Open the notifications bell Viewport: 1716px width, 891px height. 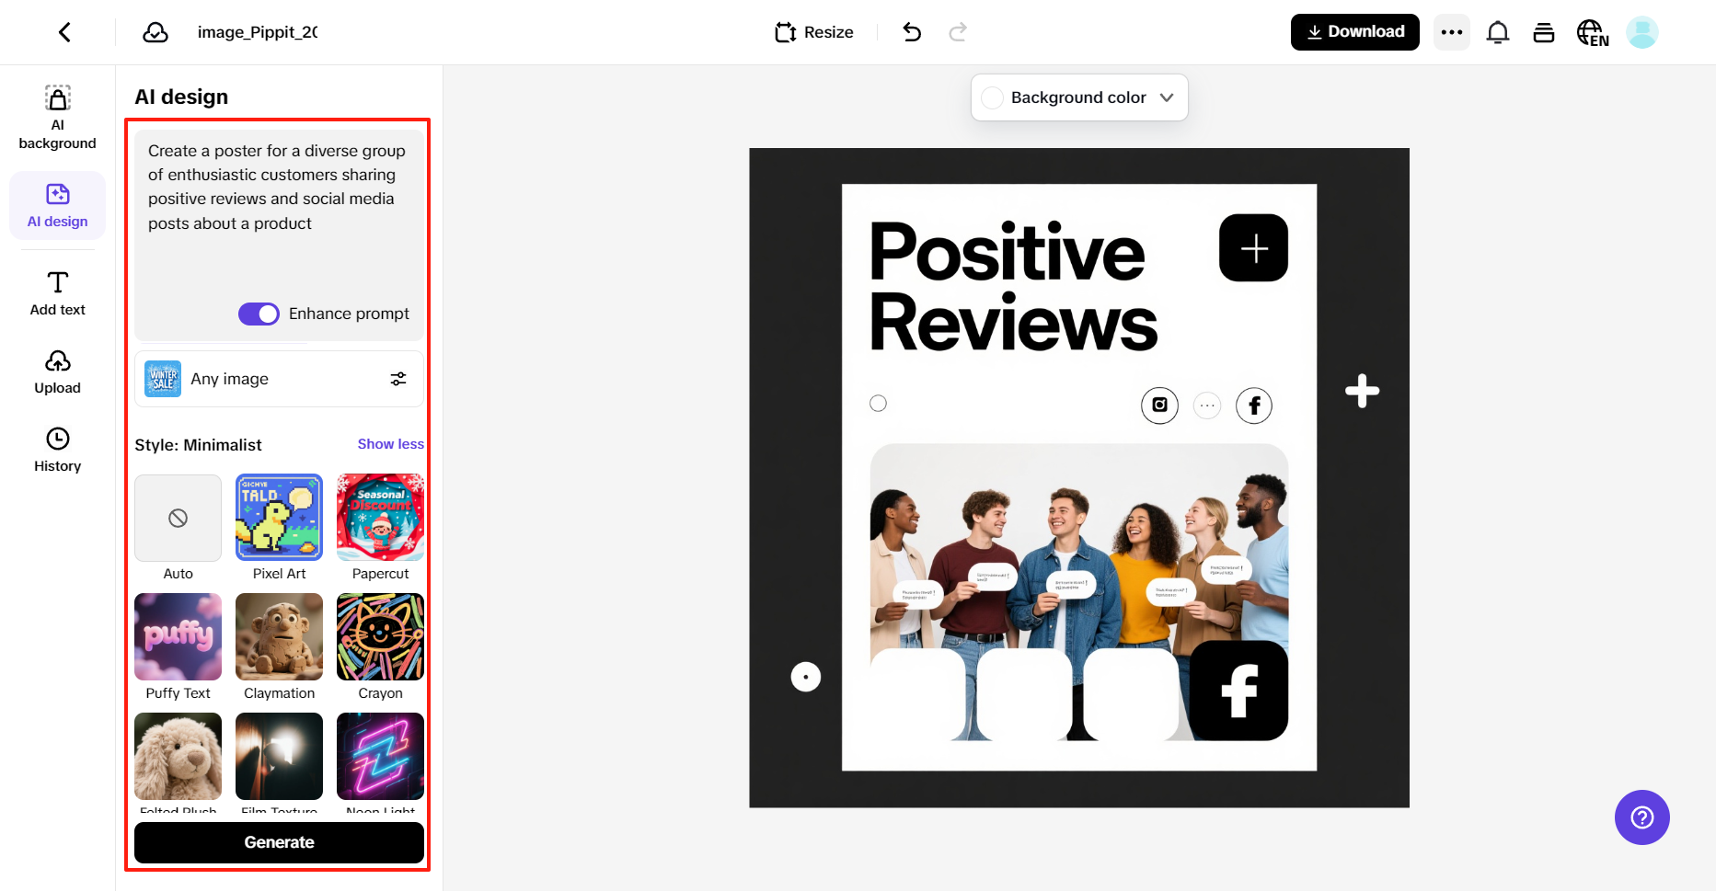coord(1498,32)
